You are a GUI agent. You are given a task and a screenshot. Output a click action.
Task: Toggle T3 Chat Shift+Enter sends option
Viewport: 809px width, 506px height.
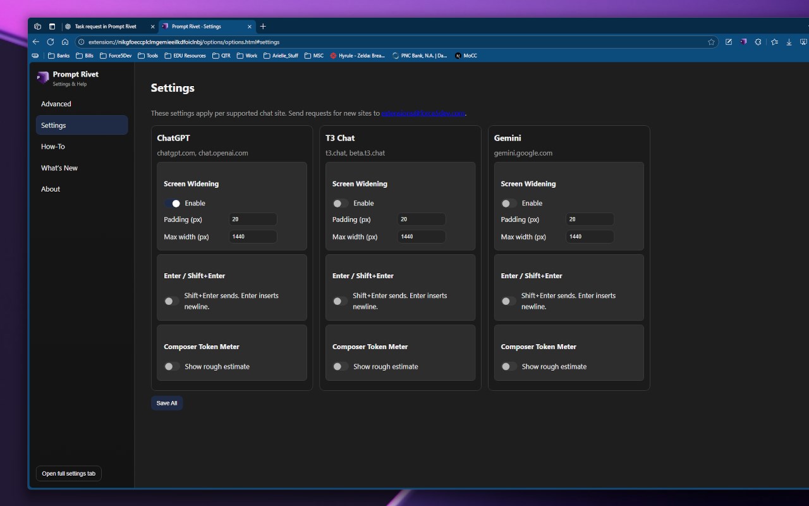[x=341, y=301]
